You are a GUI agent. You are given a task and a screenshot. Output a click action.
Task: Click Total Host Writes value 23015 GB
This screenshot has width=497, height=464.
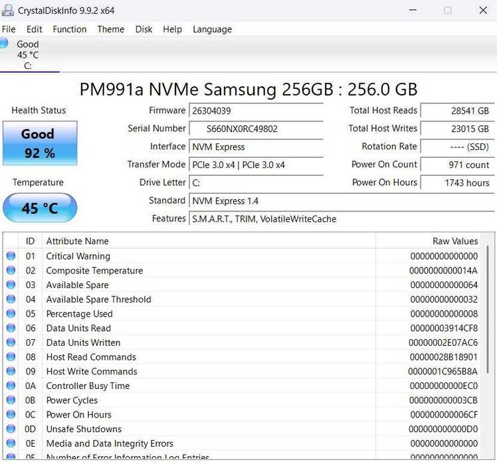[457, 129]
